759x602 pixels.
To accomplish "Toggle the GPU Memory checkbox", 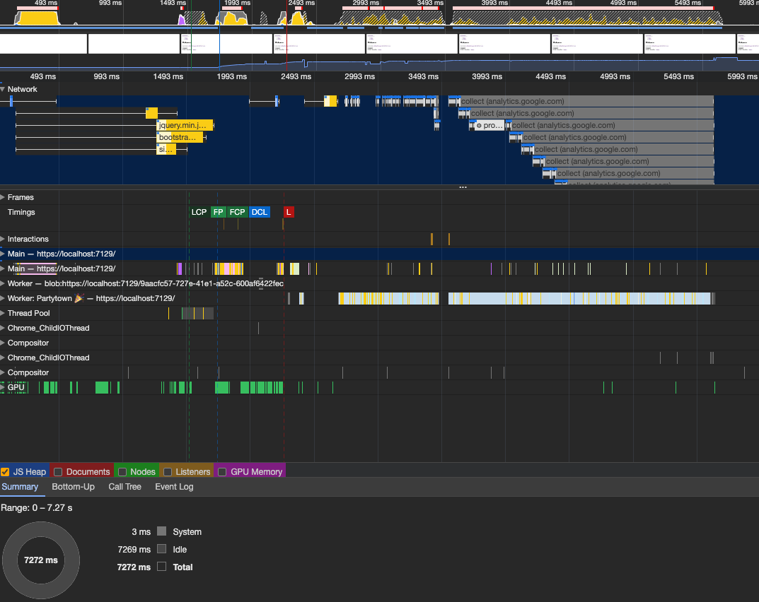I will coord(222,472).
